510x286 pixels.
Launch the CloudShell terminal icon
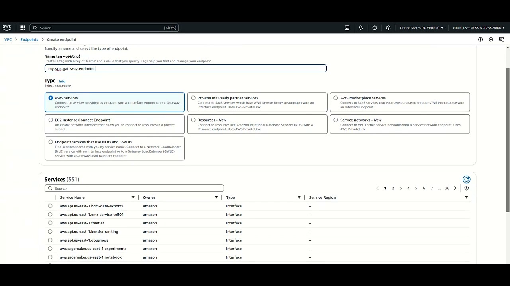[x=347, y=28]
